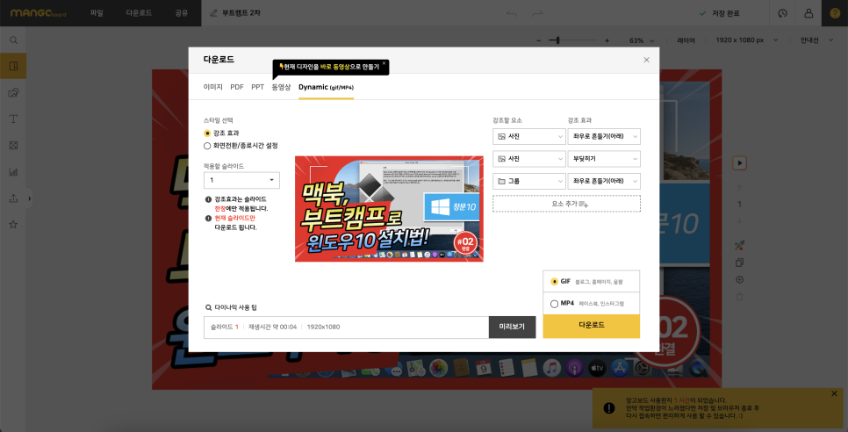Viewport: 848px width, 432px height.
Task: Open the 63% zoom level dropdown
Action: pyautogui.click(x=642, y=40)
